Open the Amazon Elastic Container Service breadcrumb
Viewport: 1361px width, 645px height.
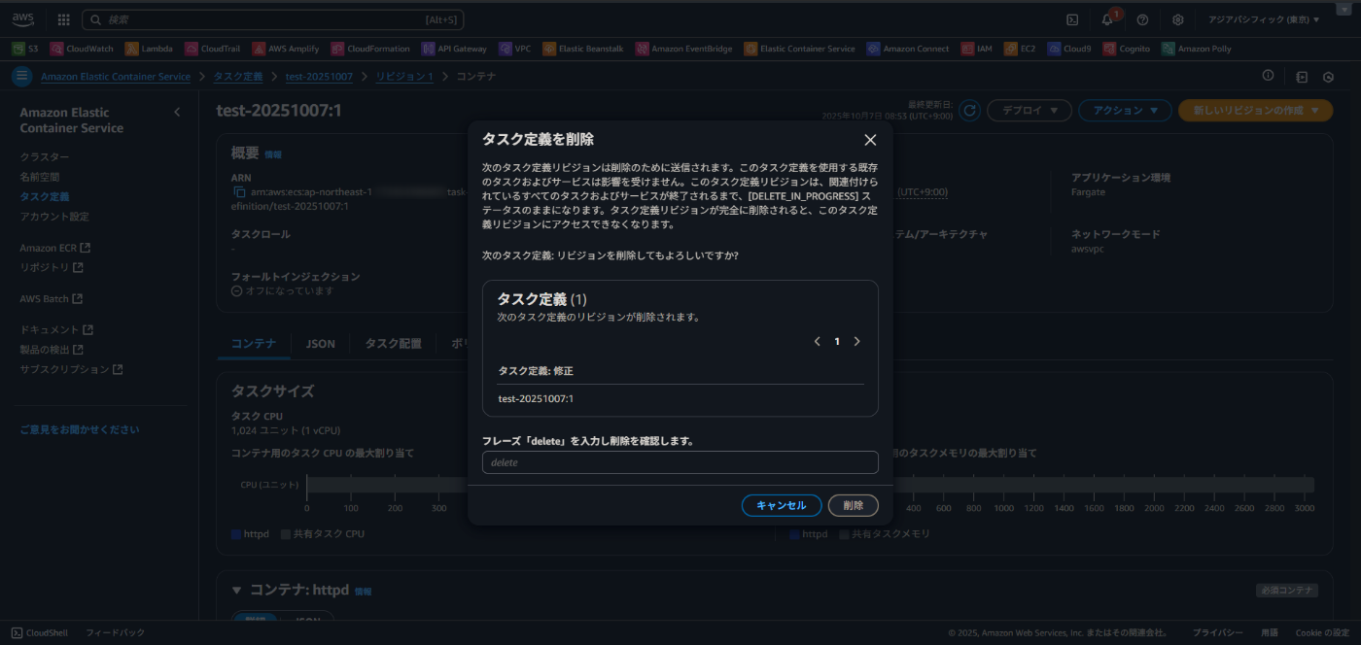pyautogui.click(x=116, y=76)
